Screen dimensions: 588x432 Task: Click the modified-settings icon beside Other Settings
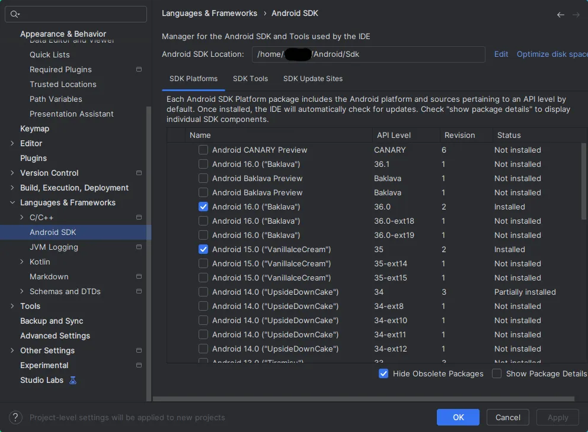point(139,350)
